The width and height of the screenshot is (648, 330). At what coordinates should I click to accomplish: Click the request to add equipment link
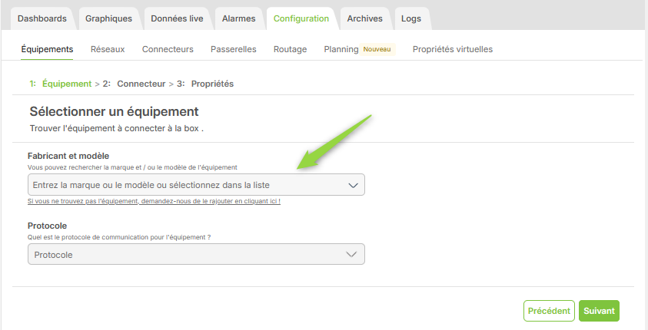tap(154, 201)
